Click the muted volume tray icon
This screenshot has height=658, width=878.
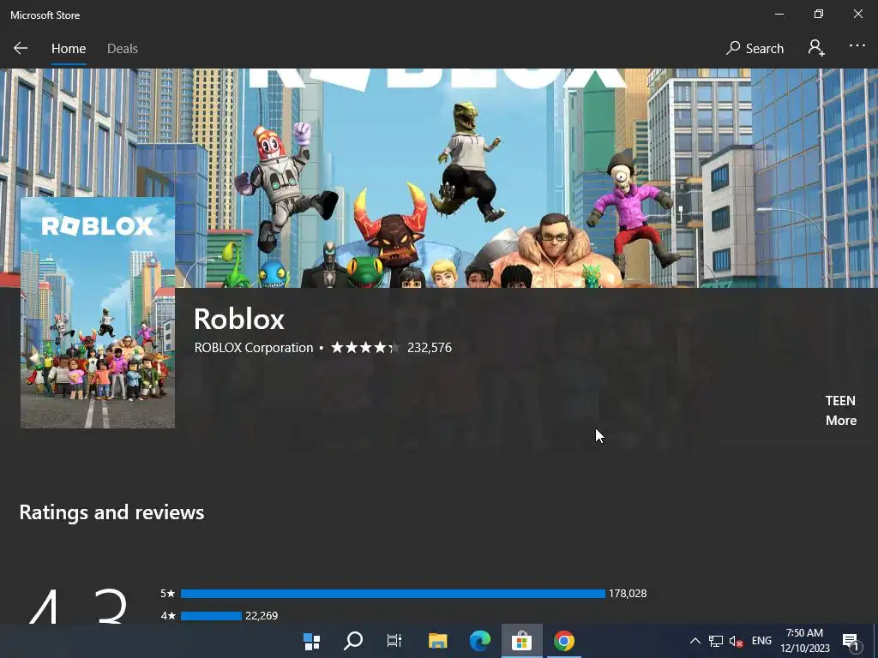(x=736, y=641)
